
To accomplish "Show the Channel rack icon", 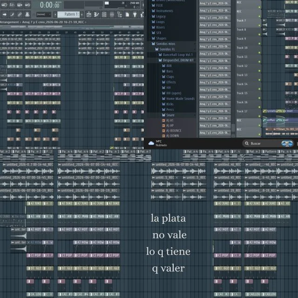I will [x=104, y=14].
